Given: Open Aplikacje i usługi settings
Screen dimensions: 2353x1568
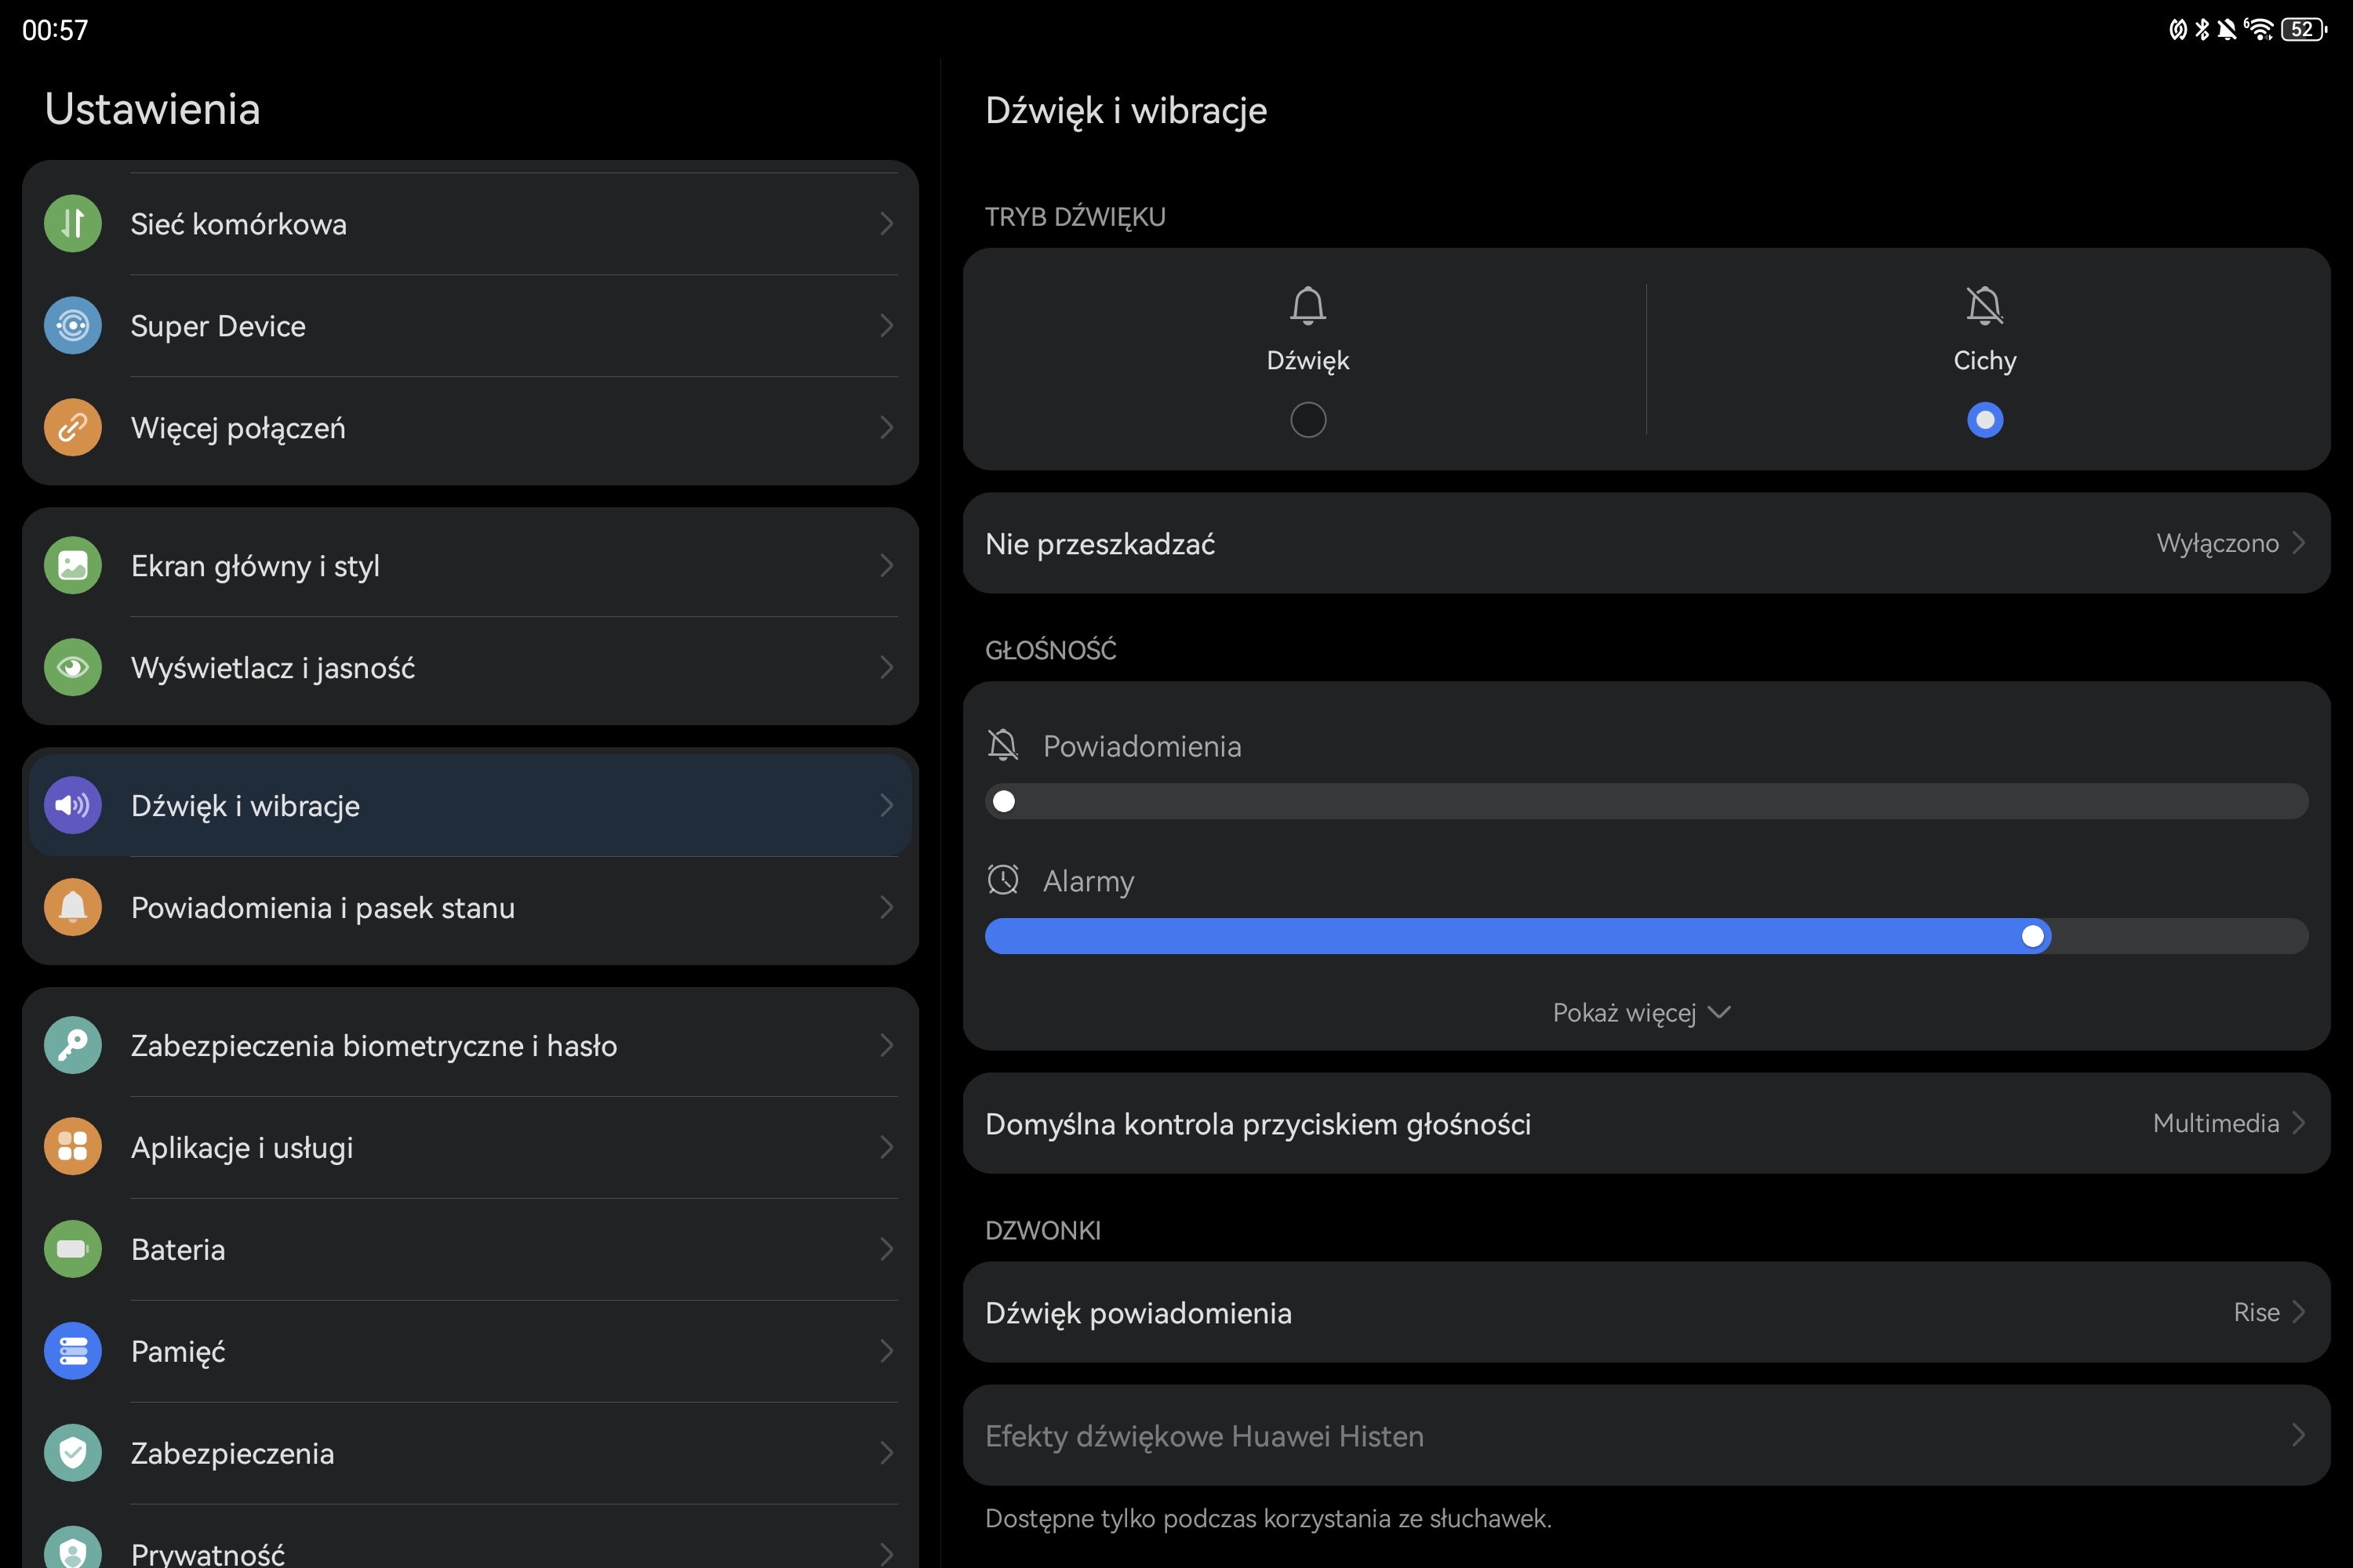Looking at the screenshot, I should pyautogui.click(x=470, y=1147).
